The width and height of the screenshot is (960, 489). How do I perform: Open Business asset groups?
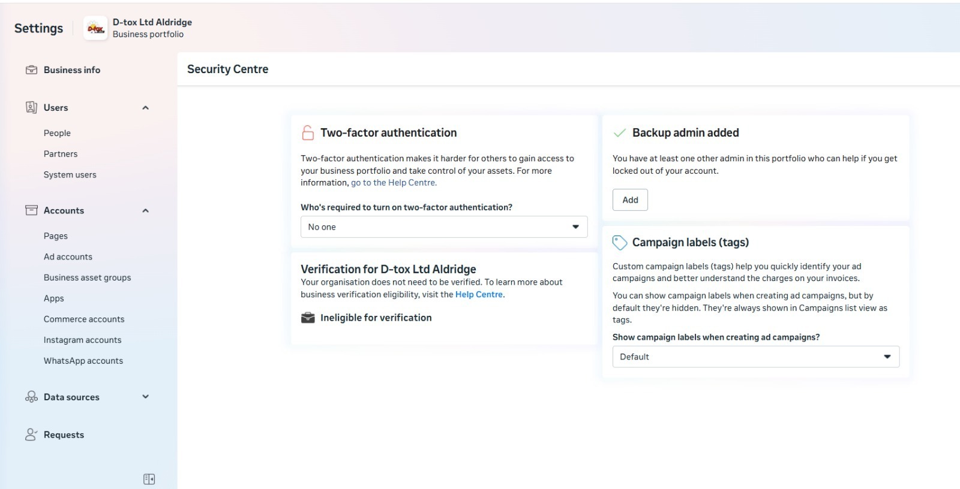pos(87,277)
